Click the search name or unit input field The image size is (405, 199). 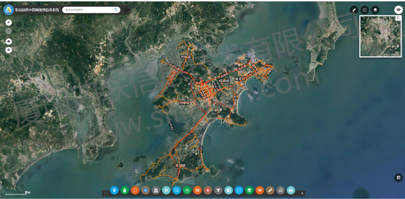click(x=88, y=10)
